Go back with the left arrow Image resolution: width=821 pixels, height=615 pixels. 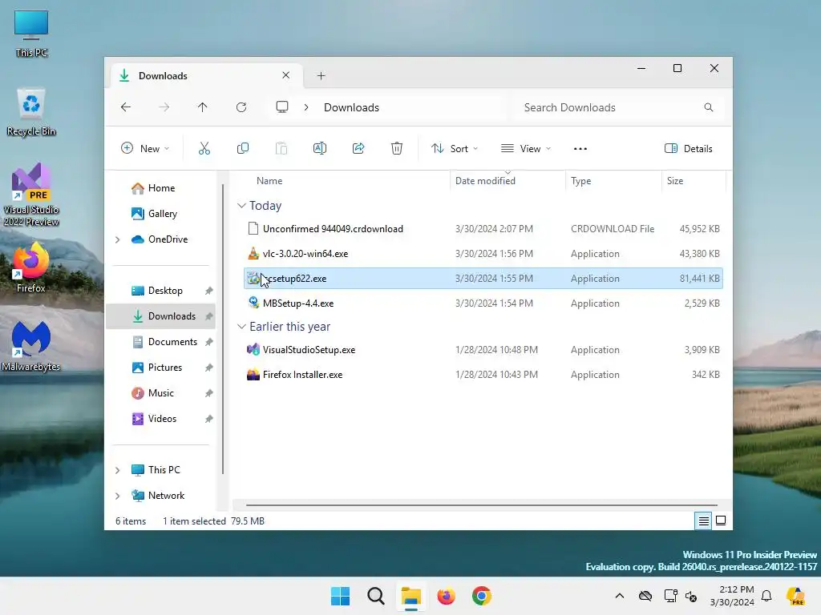[126, 107]
